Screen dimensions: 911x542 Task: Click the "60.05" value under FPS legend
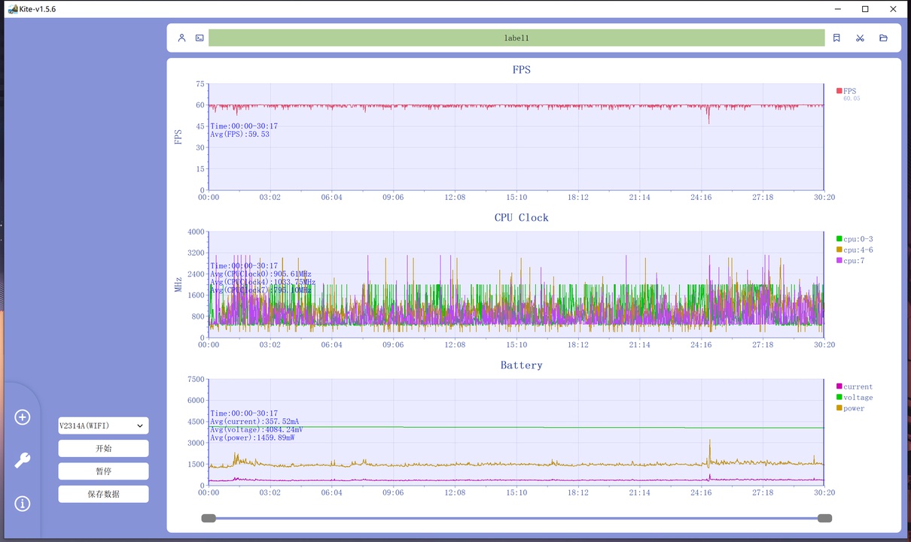(x=852, y=98)
